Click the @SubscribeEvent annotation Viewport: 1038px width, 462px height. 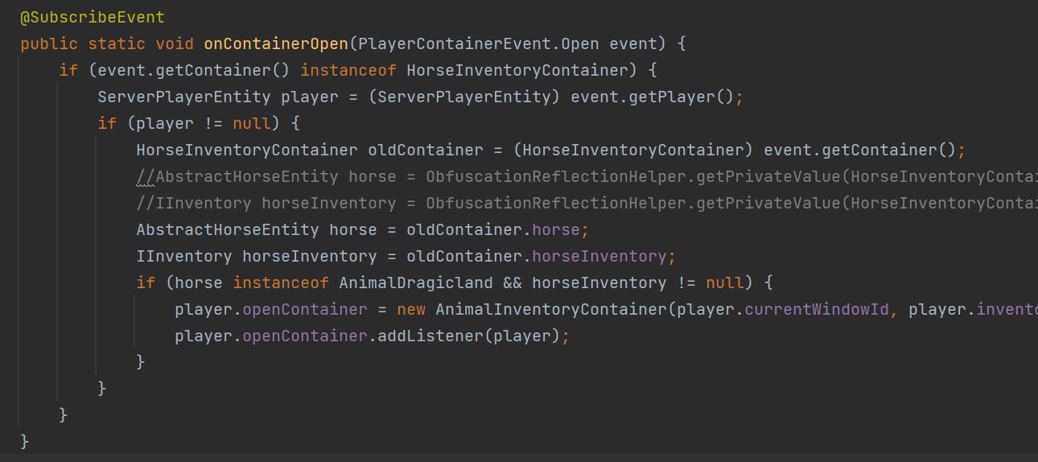pos(93,17)
